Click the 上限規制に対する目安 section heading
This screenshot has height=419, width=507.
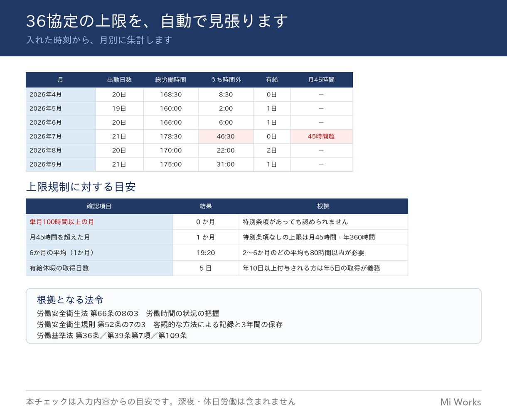tap(81, 187)
